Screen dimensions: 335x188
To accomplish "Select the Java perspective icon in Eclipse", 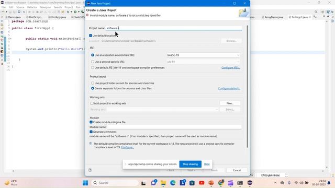I will [328, 12].
